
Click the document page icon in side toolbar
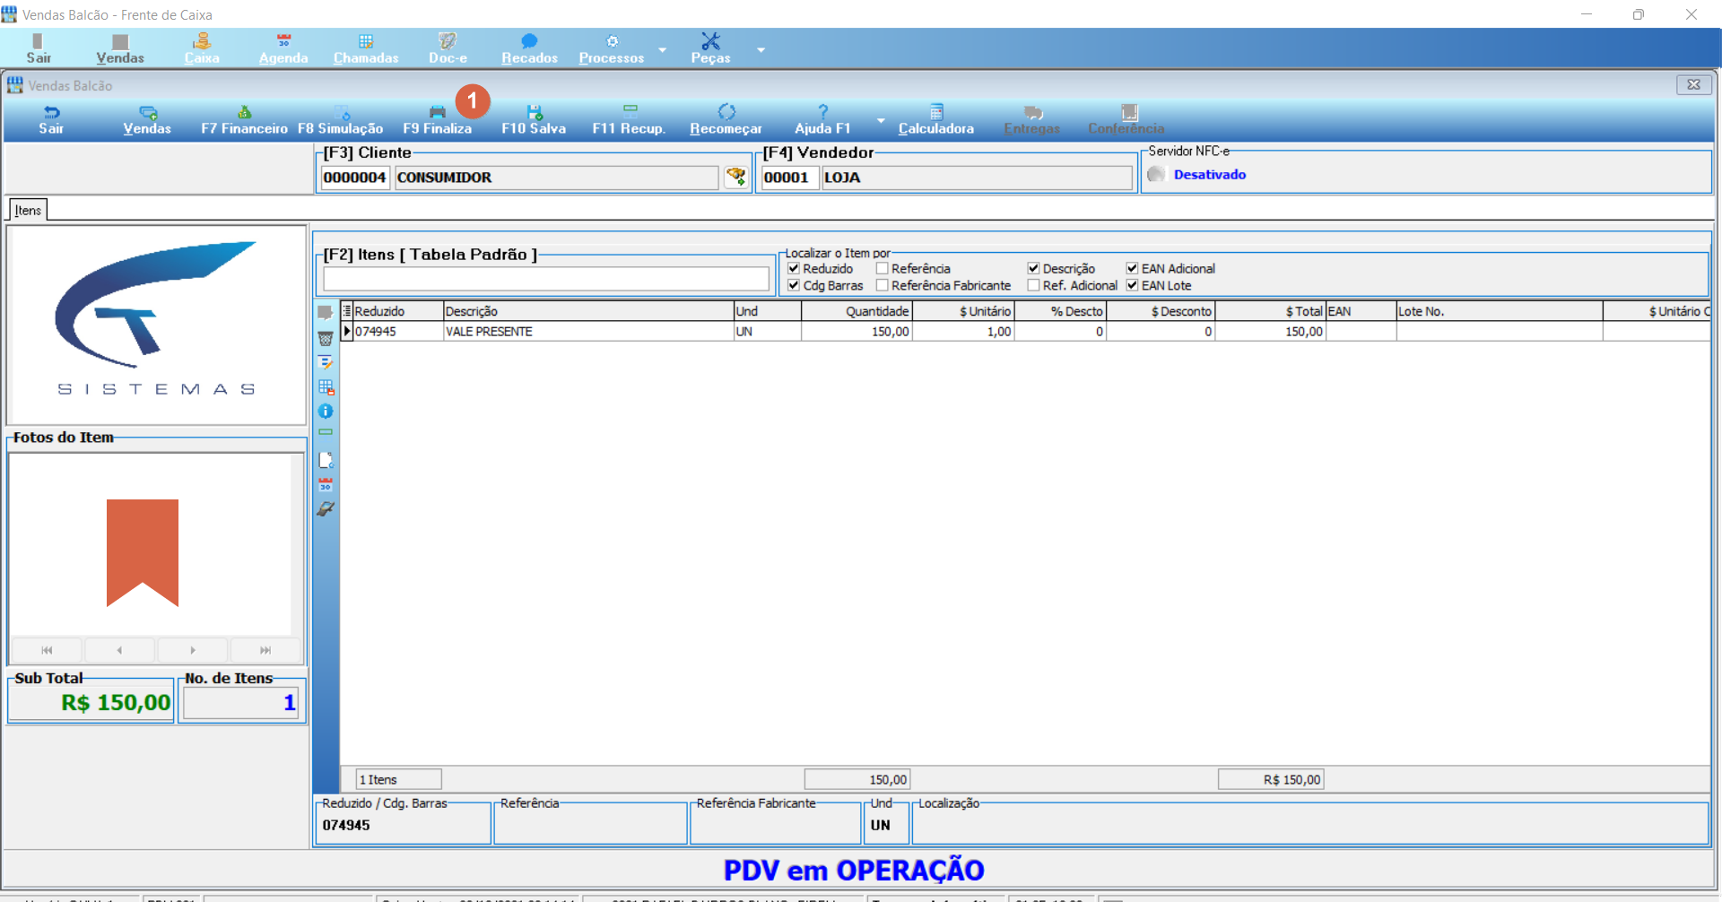[326, 460]
